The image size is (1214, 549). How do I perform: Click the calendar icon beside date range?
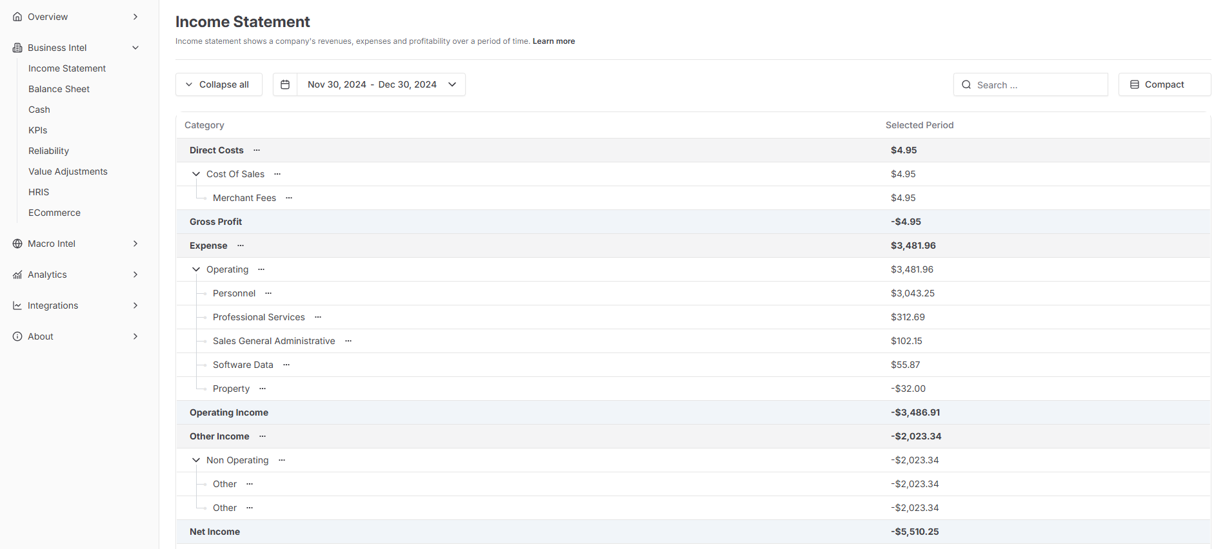285,84
